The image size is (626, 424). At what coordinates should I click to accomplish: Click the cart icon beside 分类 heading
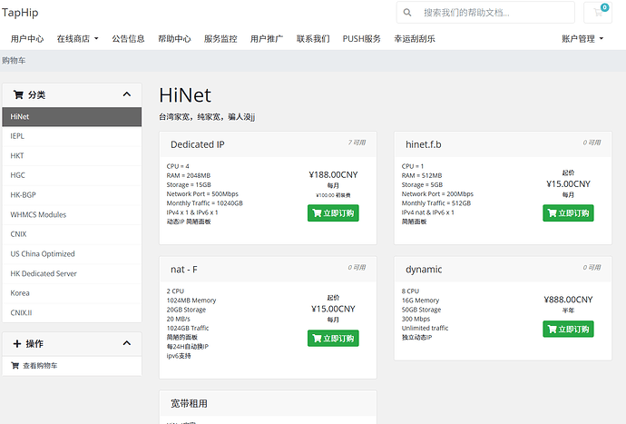tap(18, 94)
